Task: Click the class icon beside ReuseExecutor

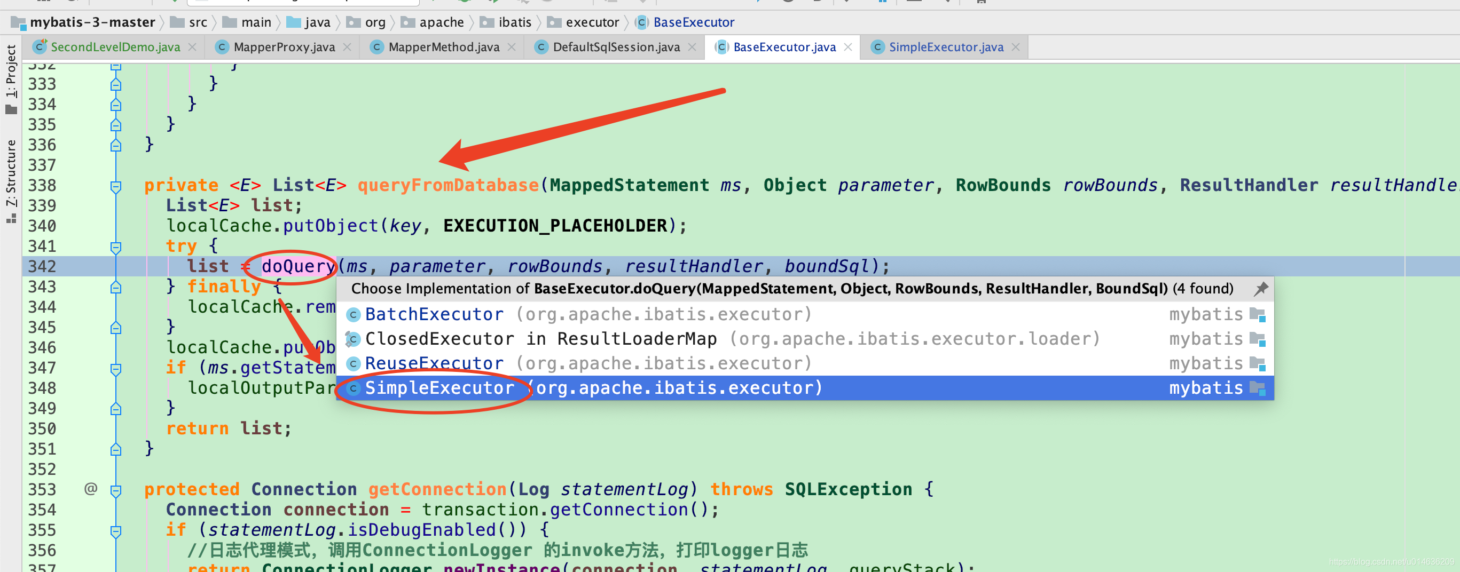Action: pos(353,363)
